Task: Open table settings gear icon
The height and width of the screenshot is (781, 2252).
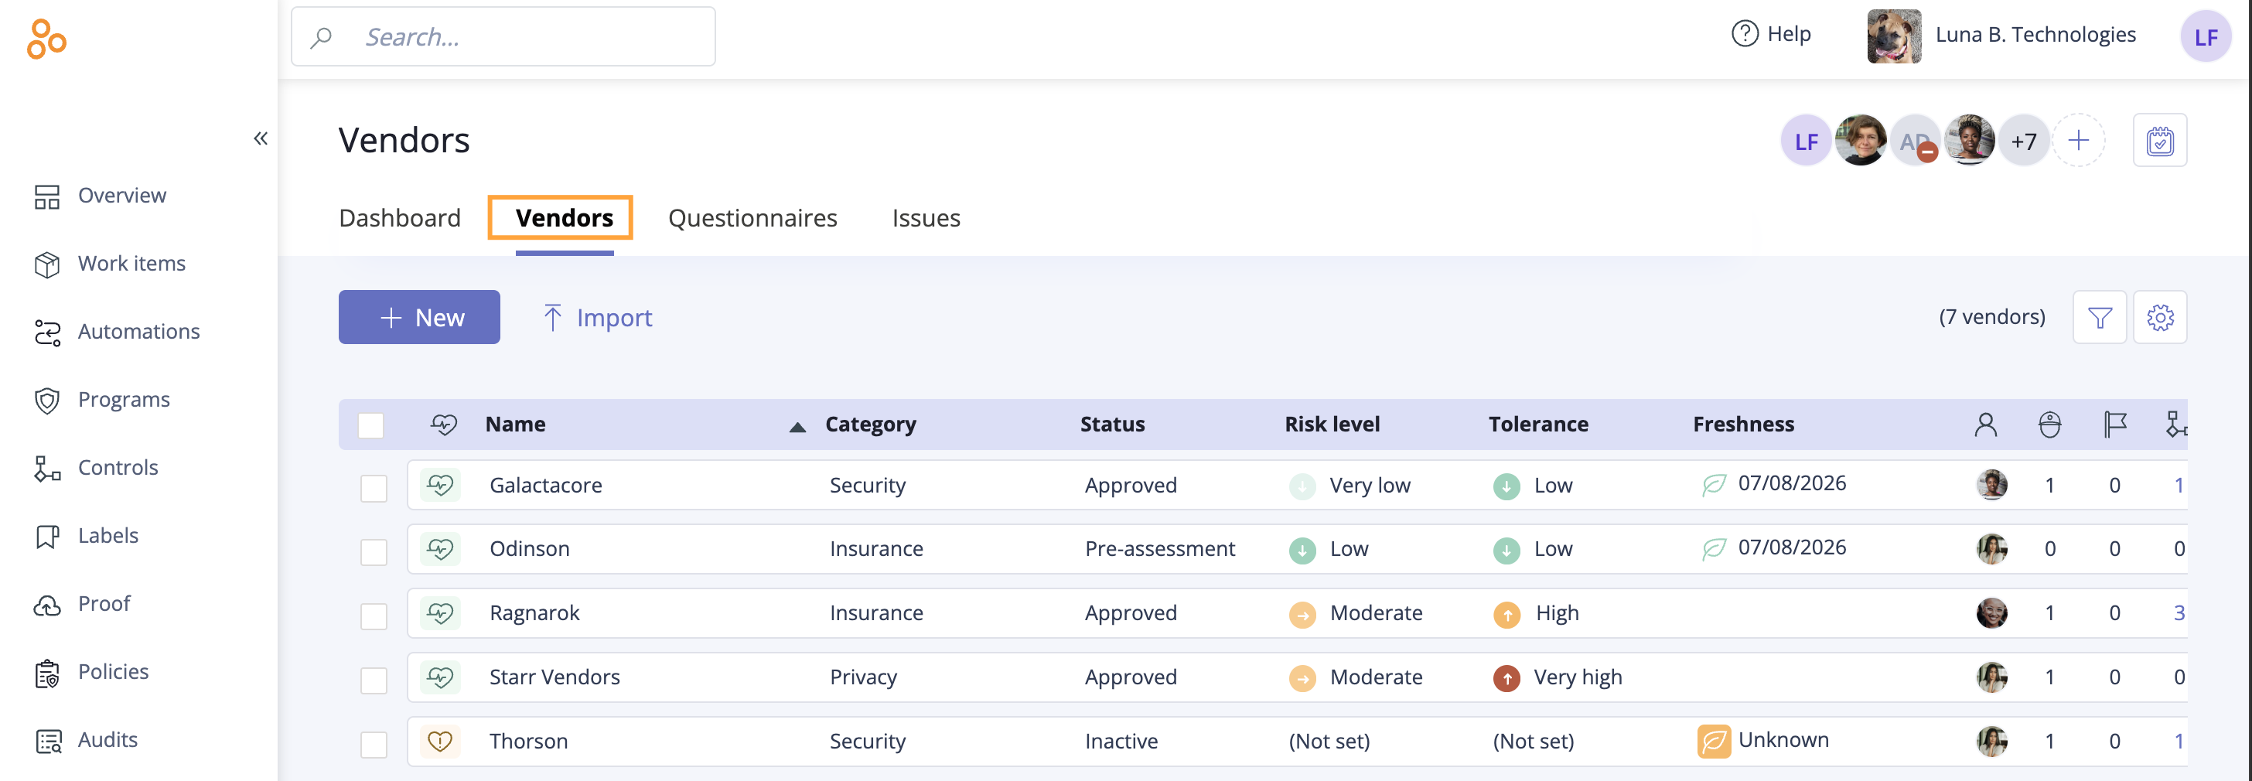Action: 2159,318
